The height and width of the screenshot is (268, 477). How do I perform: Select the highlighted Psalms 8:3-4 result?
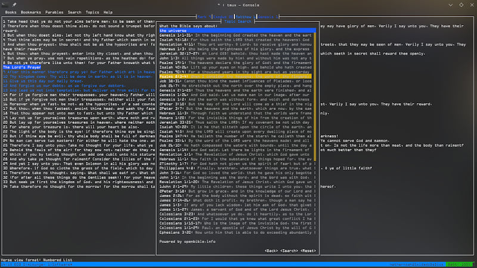click(x=236, y=77)
